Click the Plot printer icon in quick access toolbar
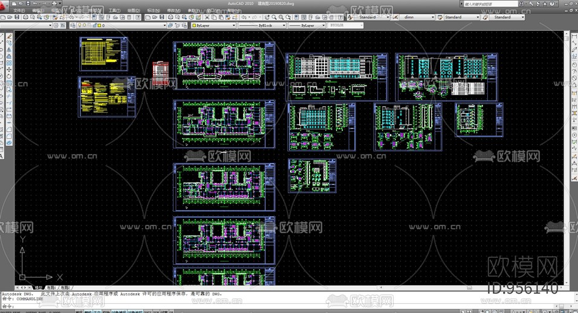The width and height of the screenshot is (578, 313). point(54,3)
